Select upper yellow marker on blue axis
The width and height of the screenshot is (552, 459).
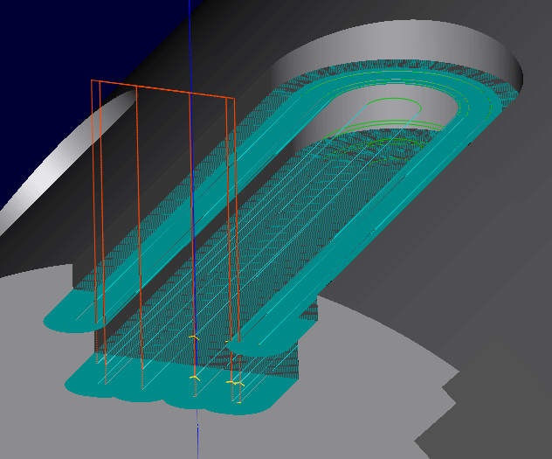[195, 337]
